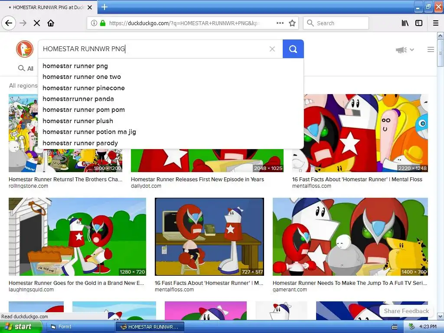Open the 727 × 517 computer desk thumbnail
This screenshot has width=444, height=333.
209,237
